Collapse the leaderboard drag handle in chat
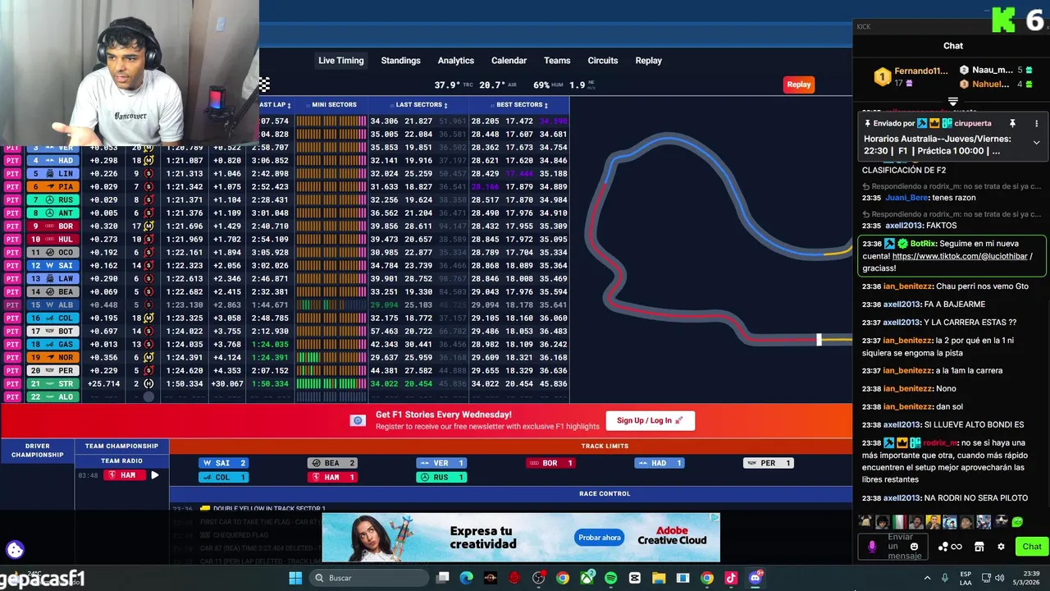 tap(952, 102)
